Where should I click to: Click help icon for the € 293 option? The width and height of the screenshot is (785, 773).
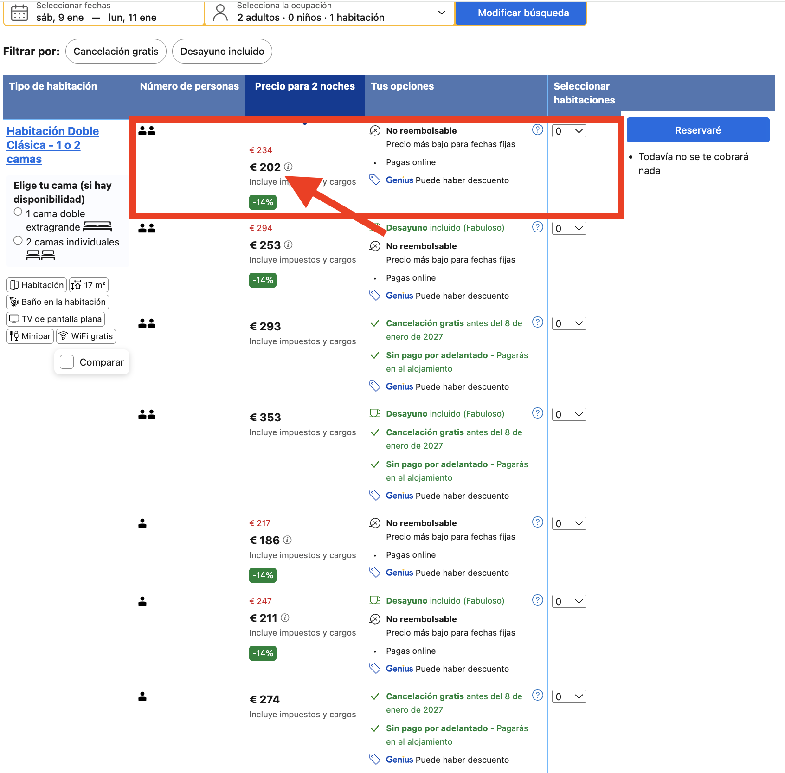[538, 322]
